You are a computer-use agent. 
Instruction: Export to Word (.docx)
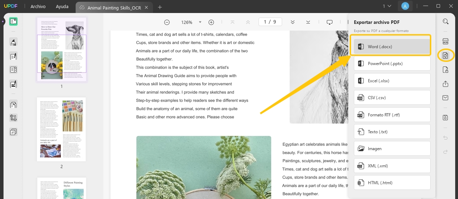pyautogui.click(x=392, y=46)
